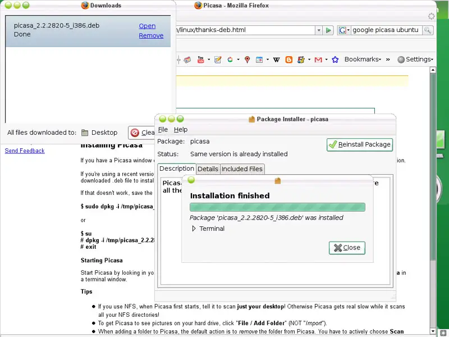Switch to the Included Files tab

coord(242,169)
